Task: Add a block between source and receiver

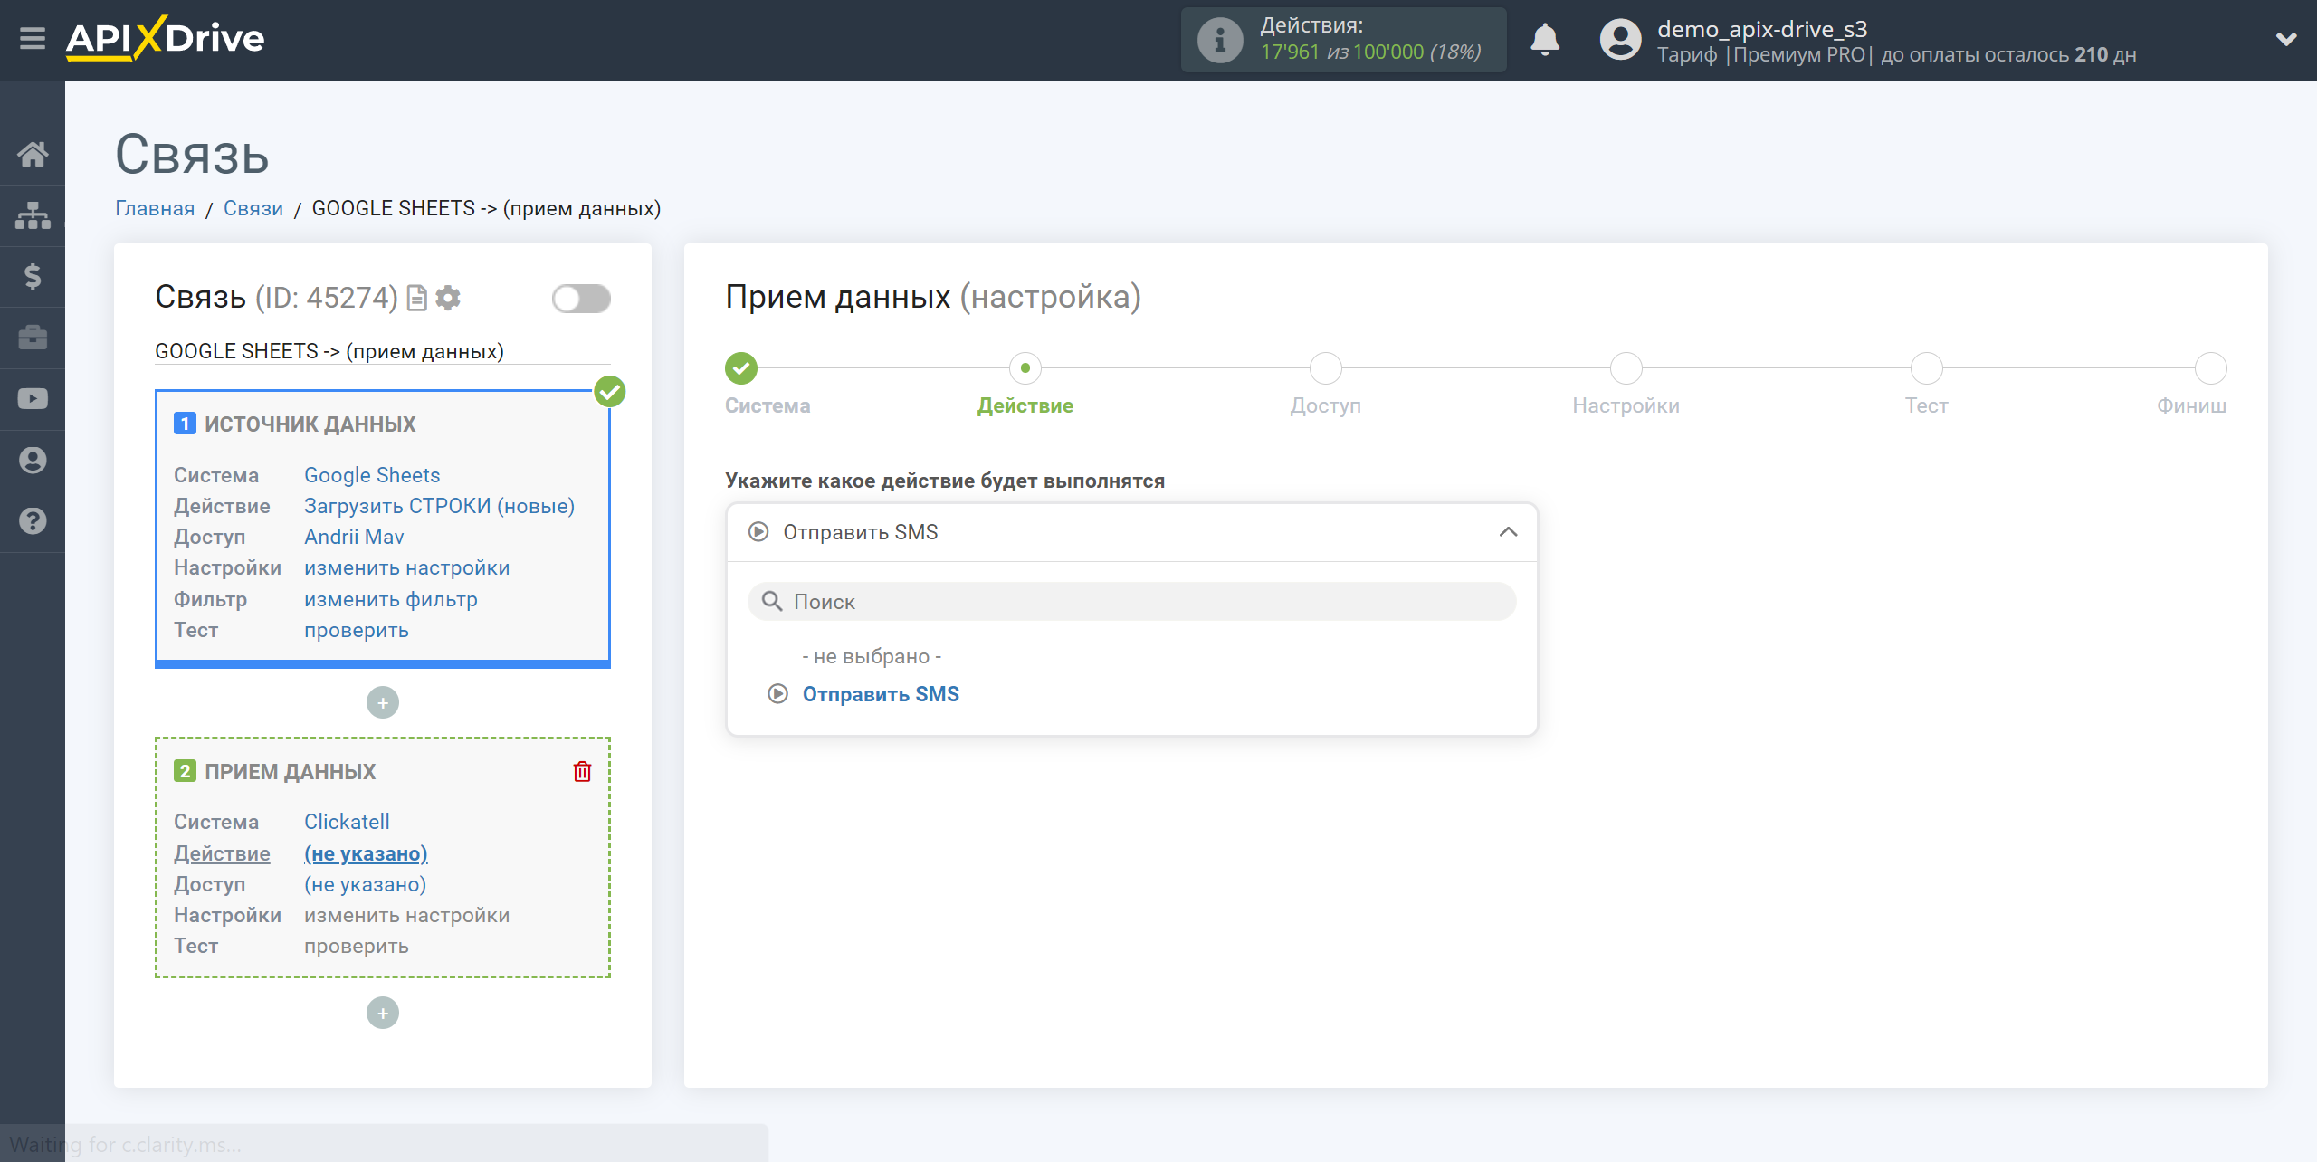Action: point(383,702)
